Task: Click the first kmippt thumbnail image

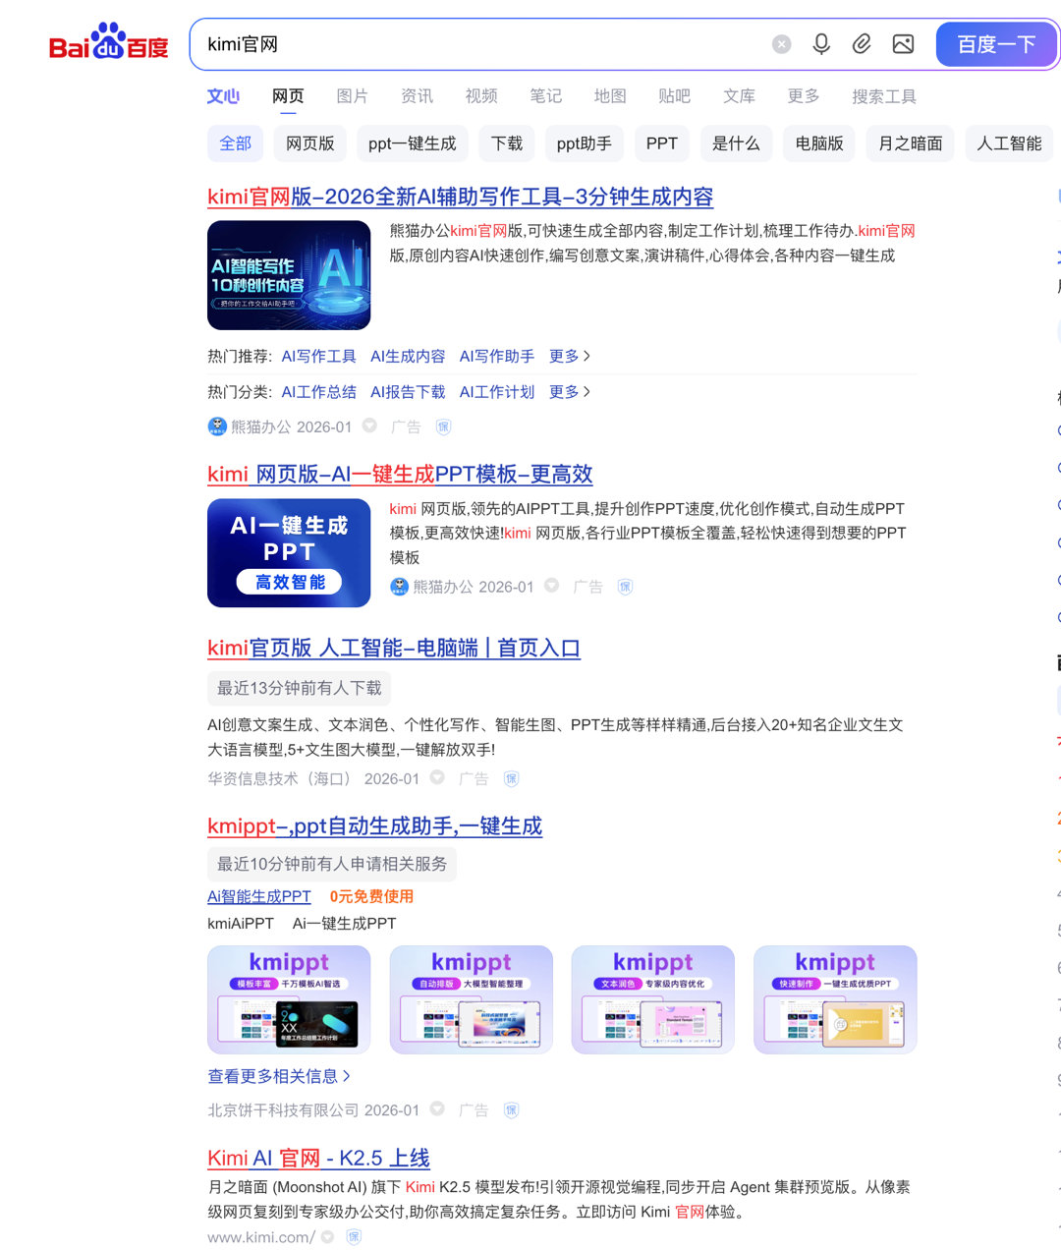Action: coord(289,999)
